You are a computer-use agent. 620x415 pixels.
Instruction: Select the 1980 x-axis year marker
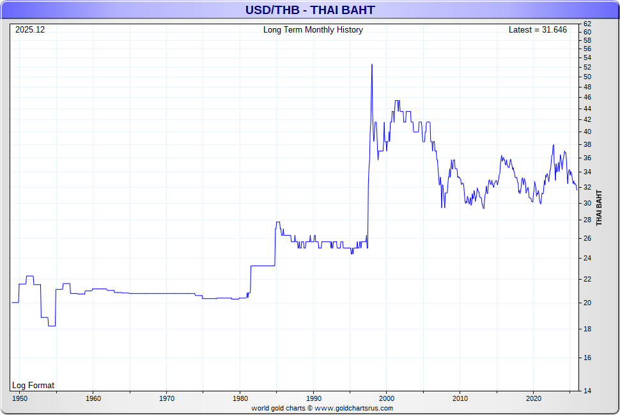[x=240, y=398]
